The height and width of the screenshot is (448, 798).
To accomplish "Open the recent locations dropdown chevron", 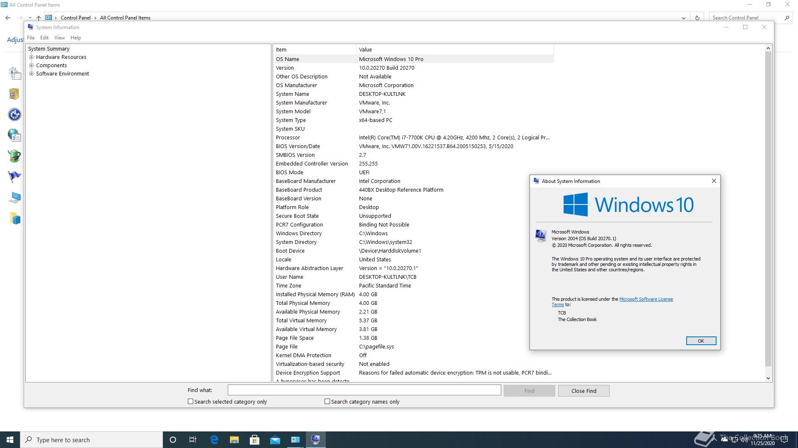I will [30, 18].
